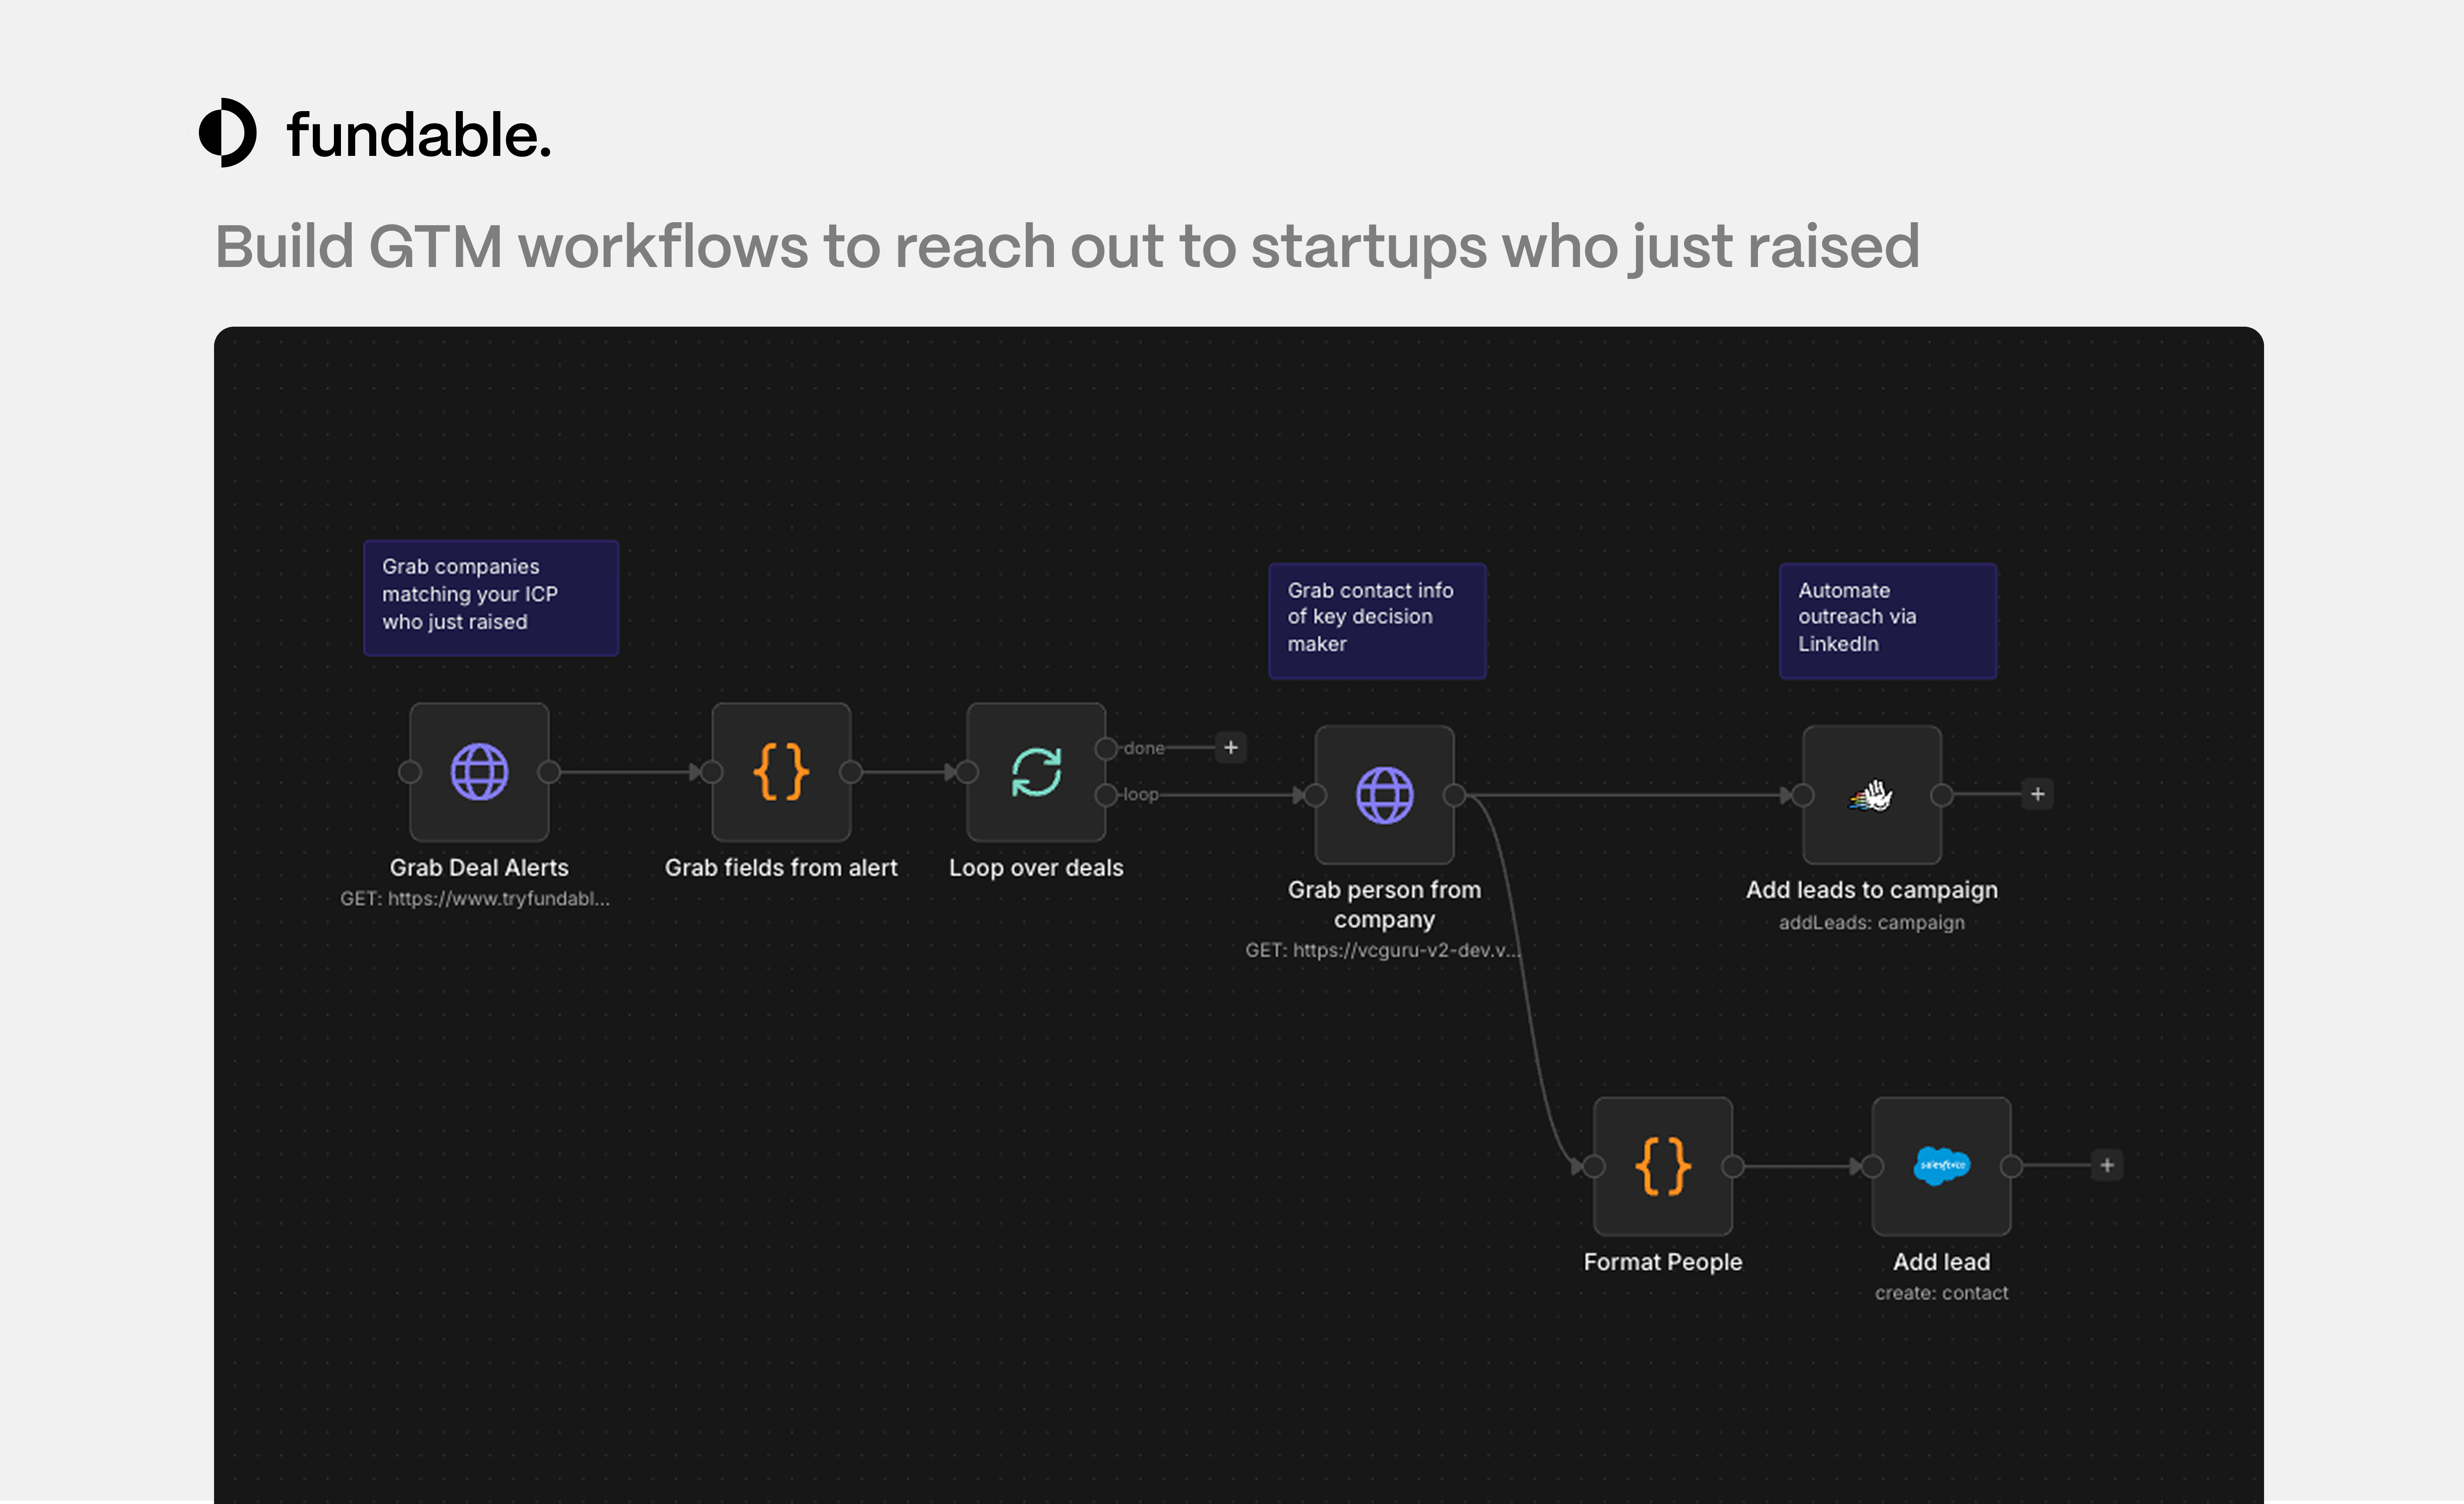This screenshot has width=2464, height=1504.
Task: Select the loop icon on Loop over deals node
Action: 1036,771
